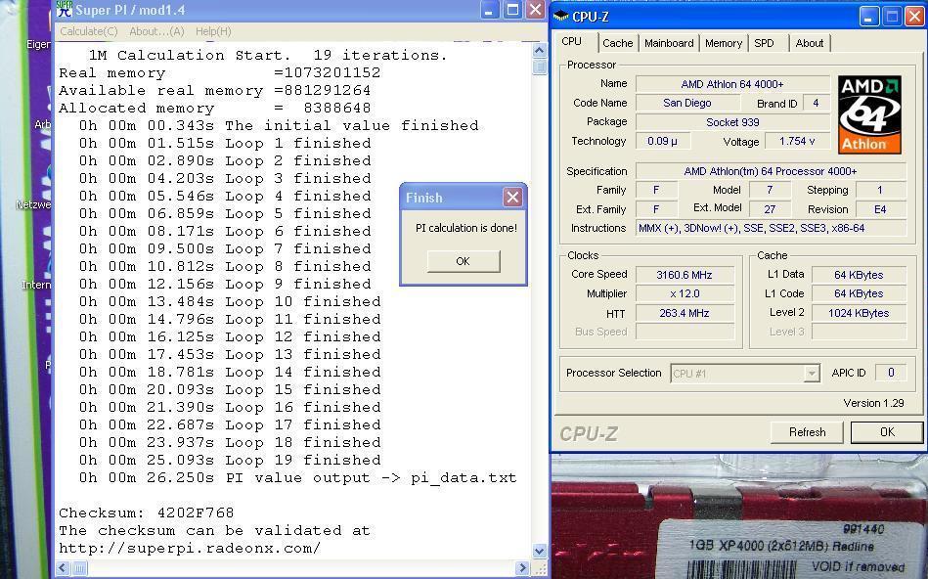Viewport: 928px width, 579px height.
Task: Click the Checksum: 4202F768 line
Action: 146,512
